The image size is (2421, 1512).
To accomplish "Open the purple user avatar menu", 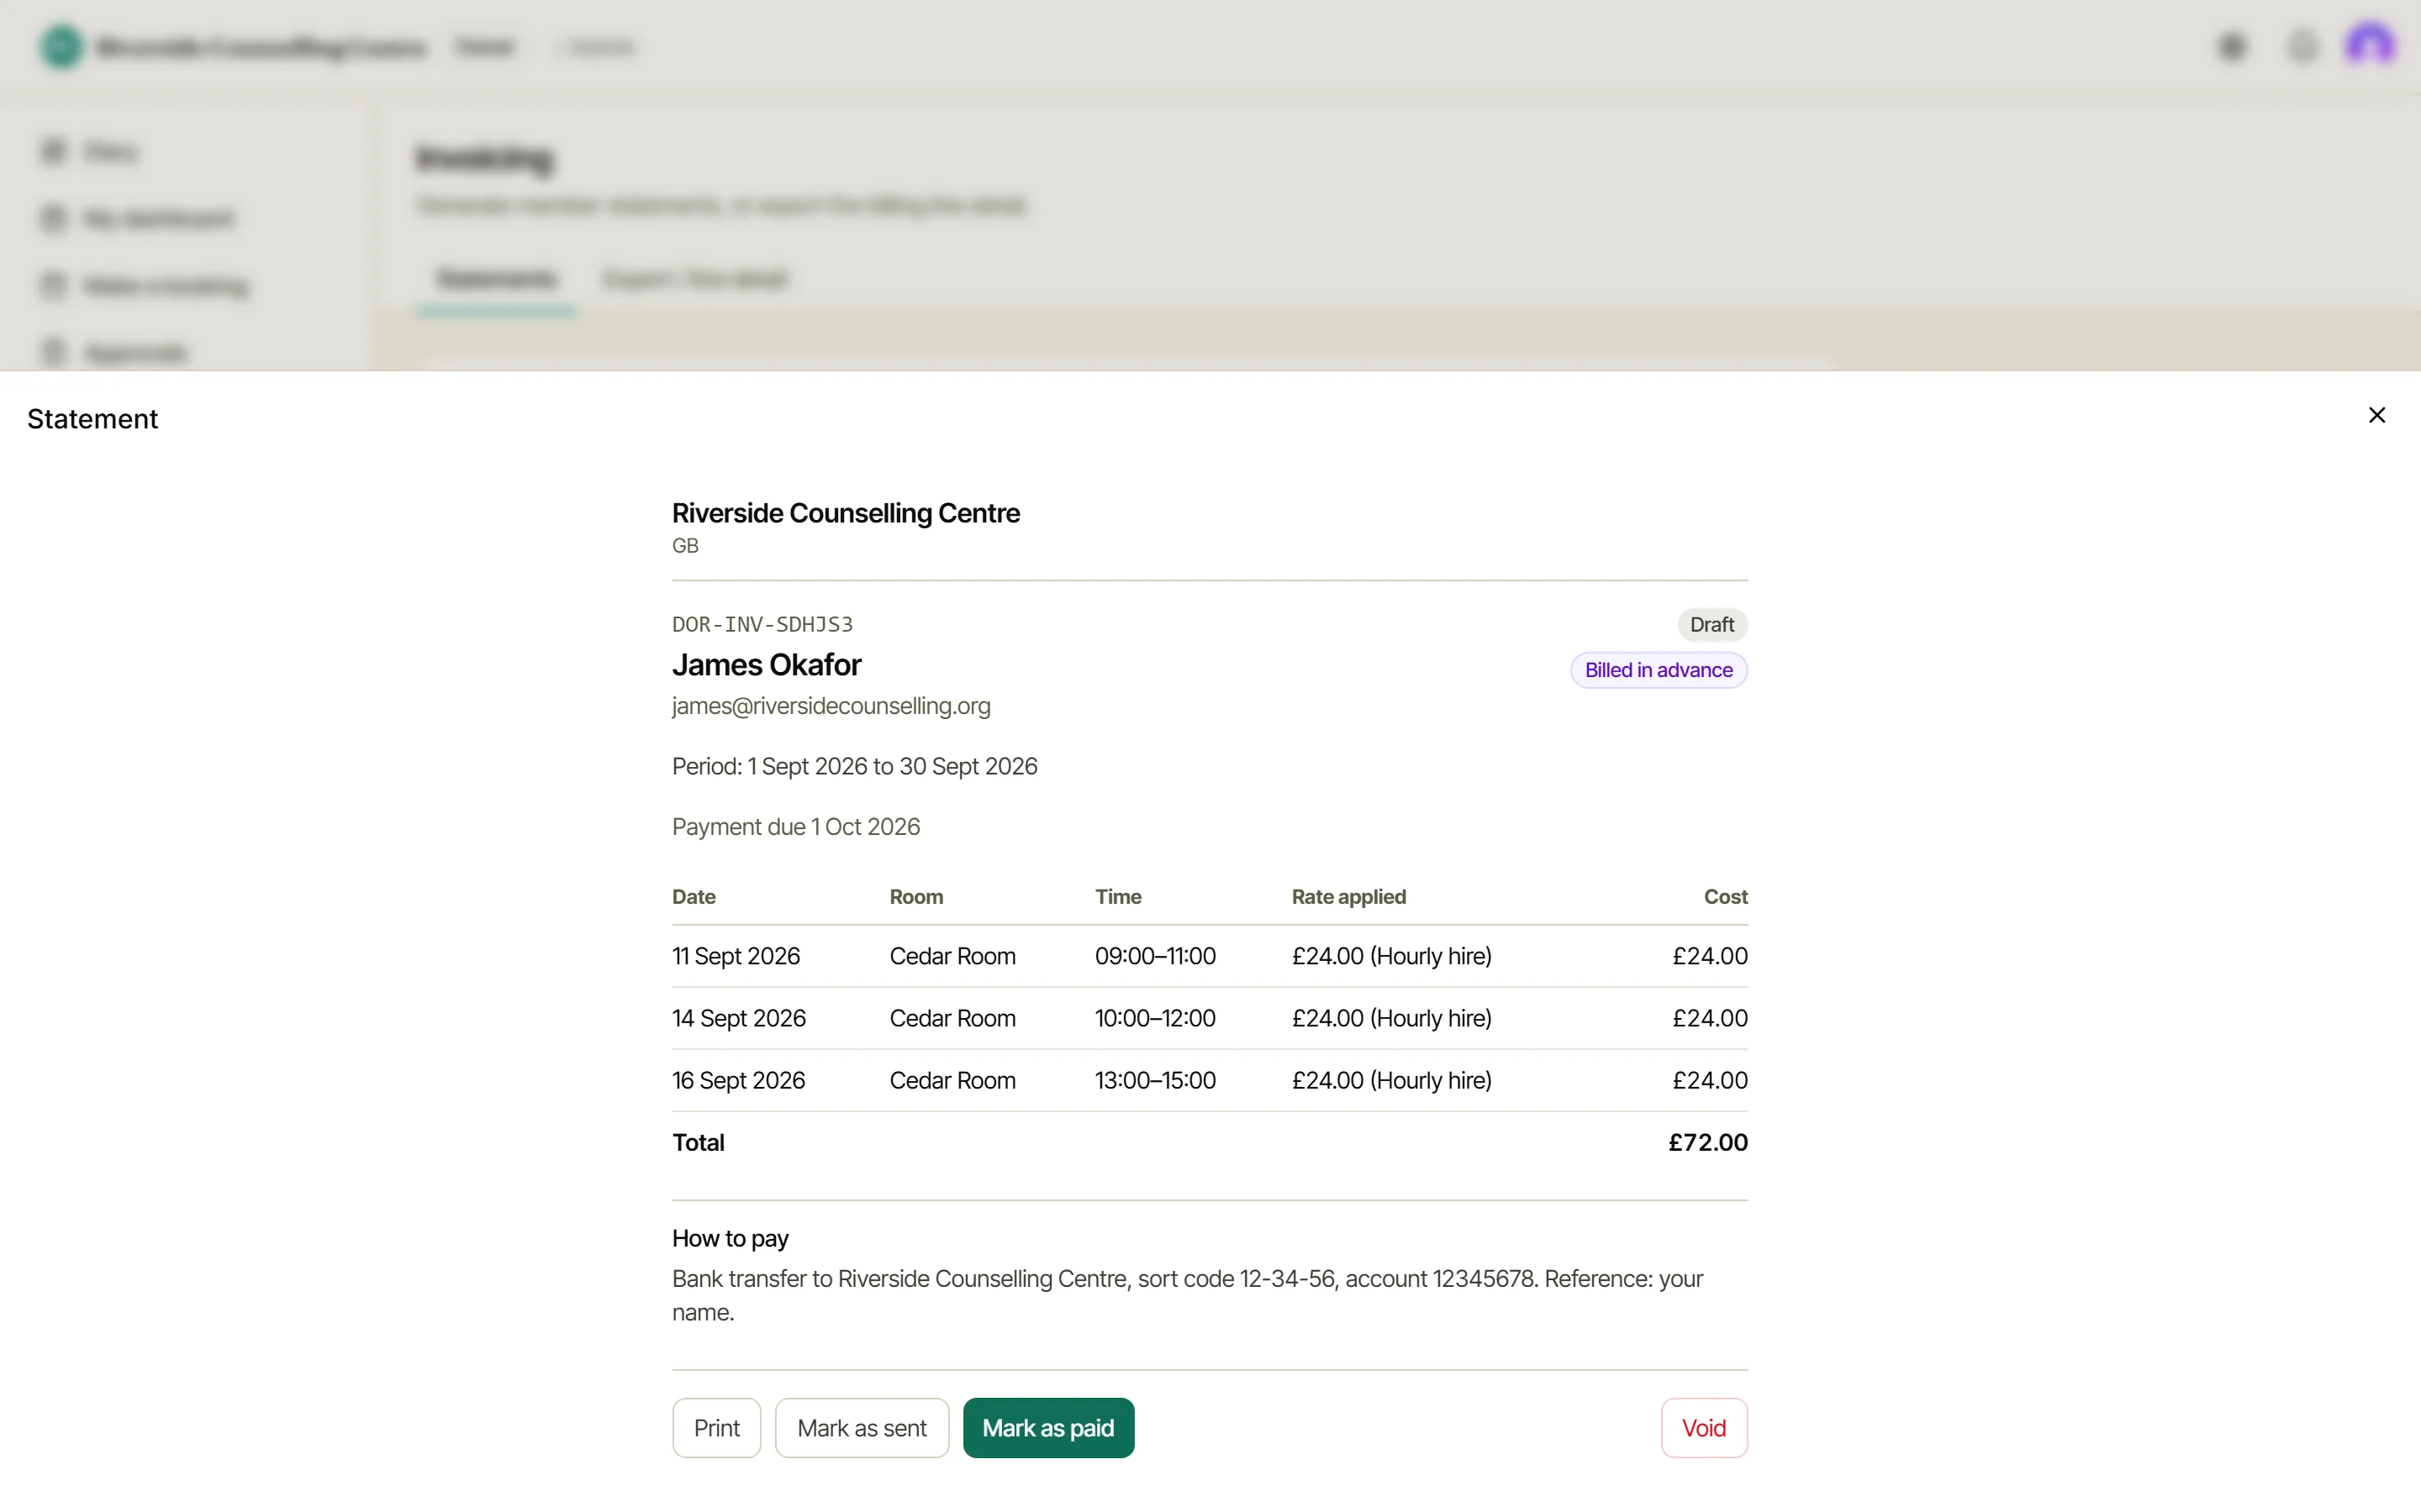I will click(2370, 46).
